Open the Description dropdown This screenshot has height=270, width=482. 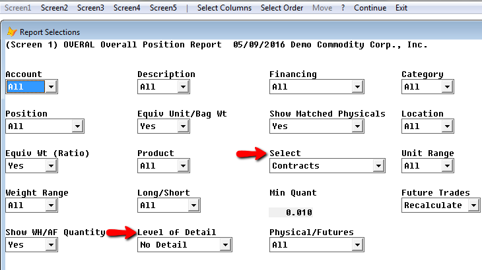(183, 87)
